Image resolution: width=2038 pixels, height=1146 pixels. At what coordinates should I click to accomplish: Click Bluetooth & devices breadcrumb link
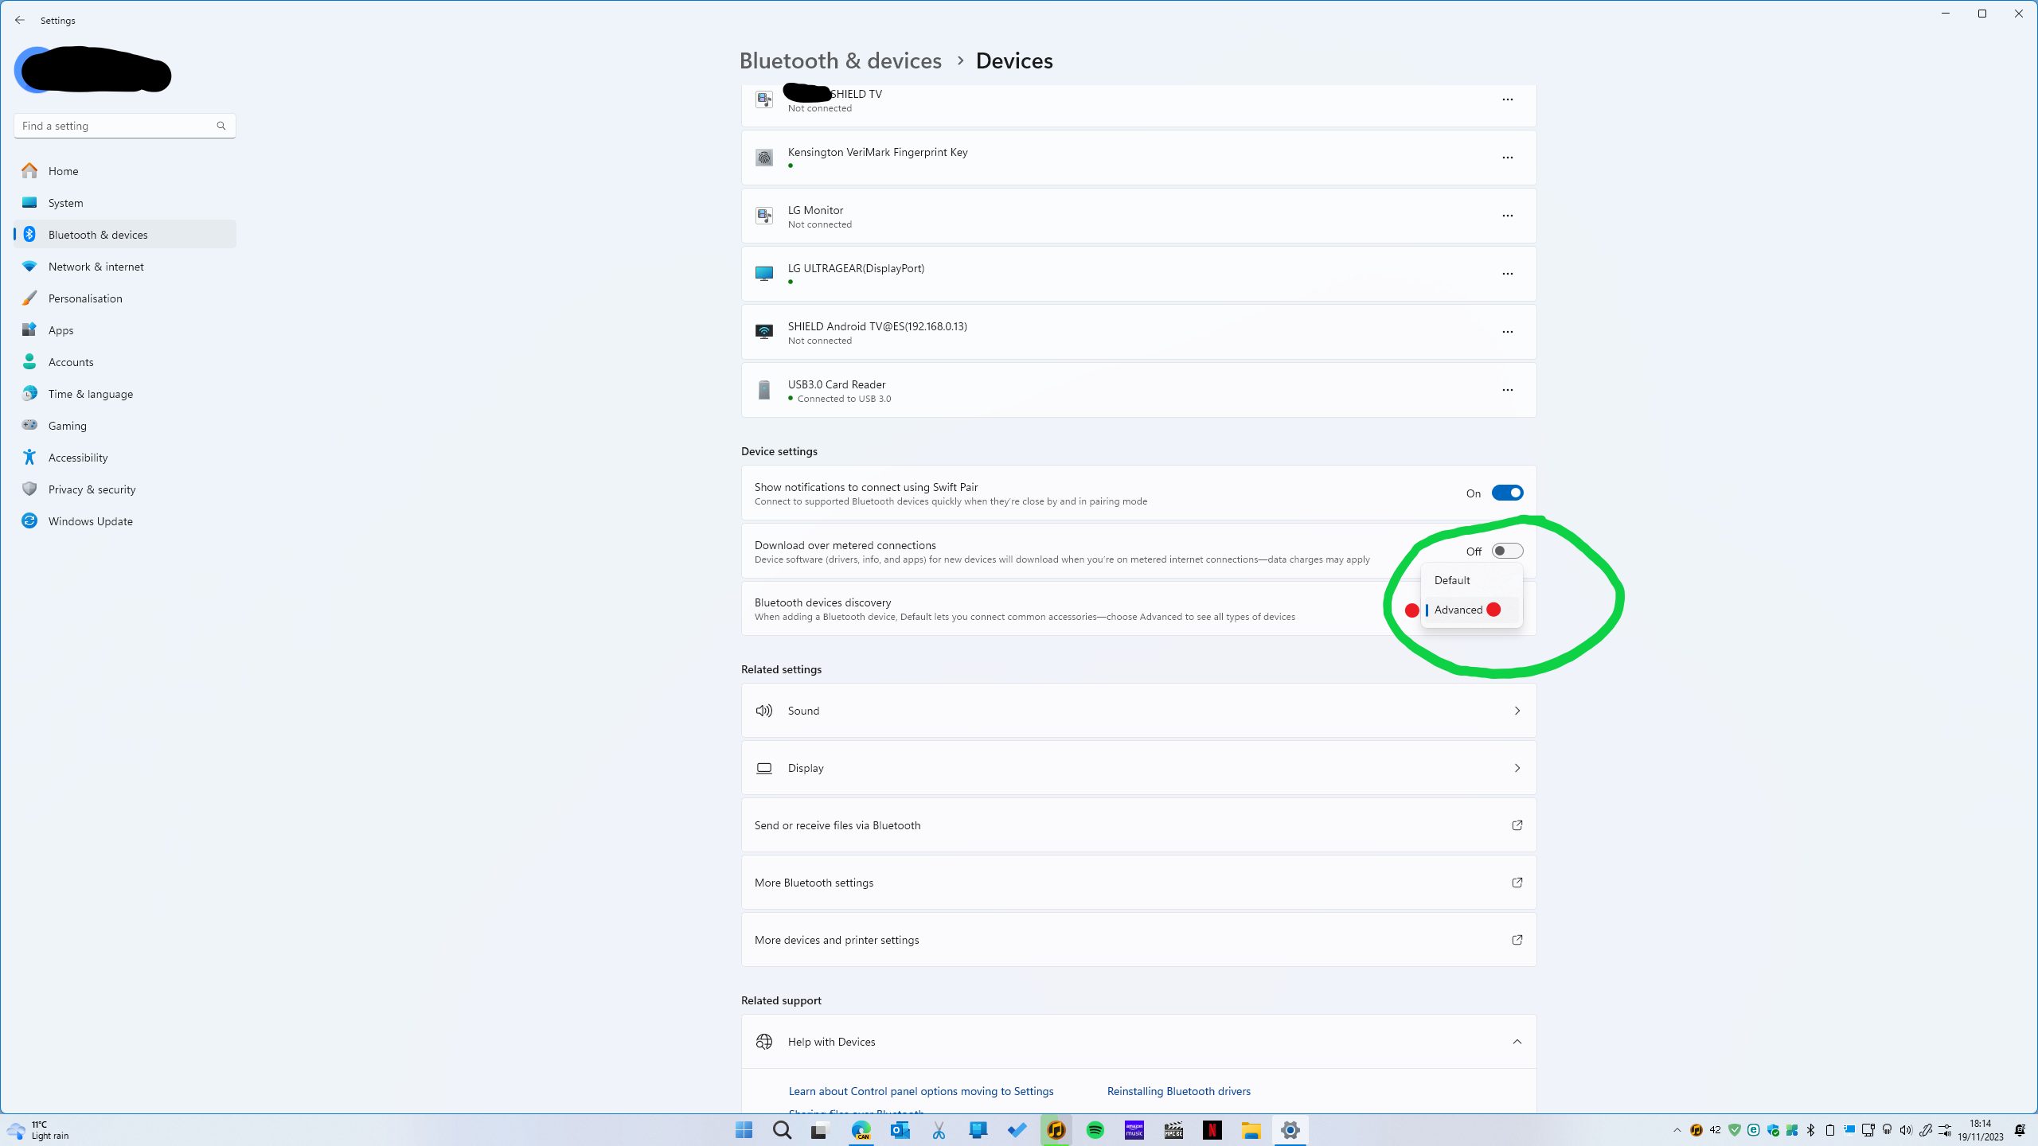point(840,60)
